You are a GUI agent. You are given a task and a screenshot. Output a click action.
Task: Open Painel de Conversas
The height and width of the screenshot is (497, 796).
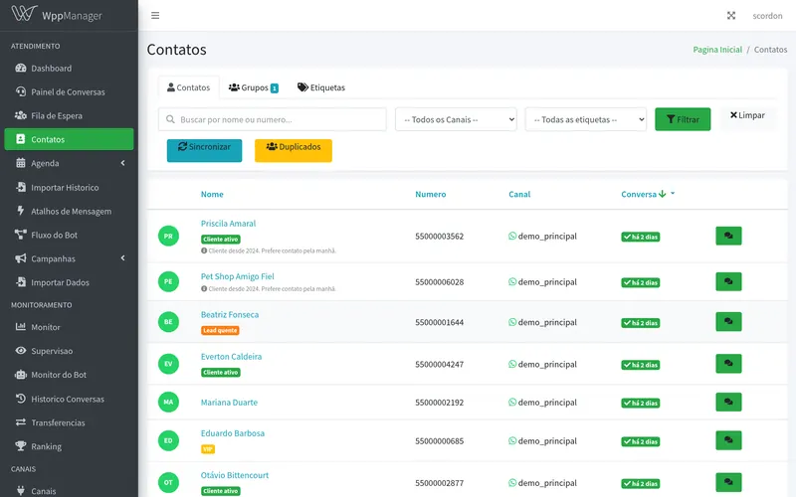point(69,91)
